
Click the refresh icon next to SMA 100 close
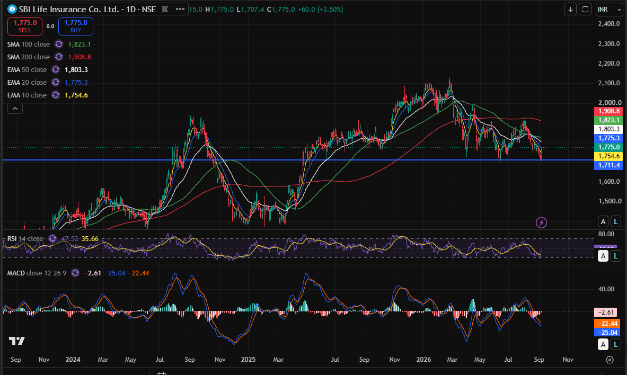point(59,44)
